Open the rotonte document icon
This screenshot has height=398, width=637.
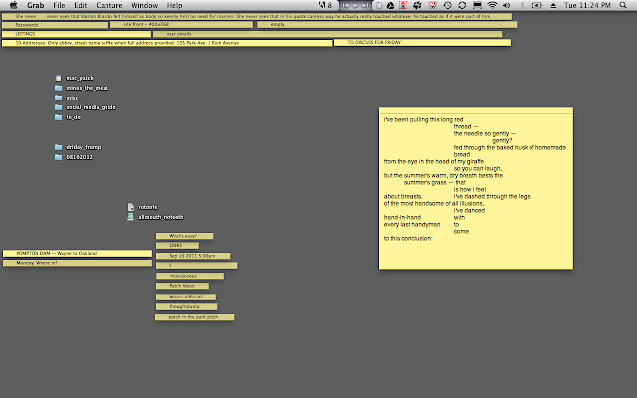click(x=131, y=206)
